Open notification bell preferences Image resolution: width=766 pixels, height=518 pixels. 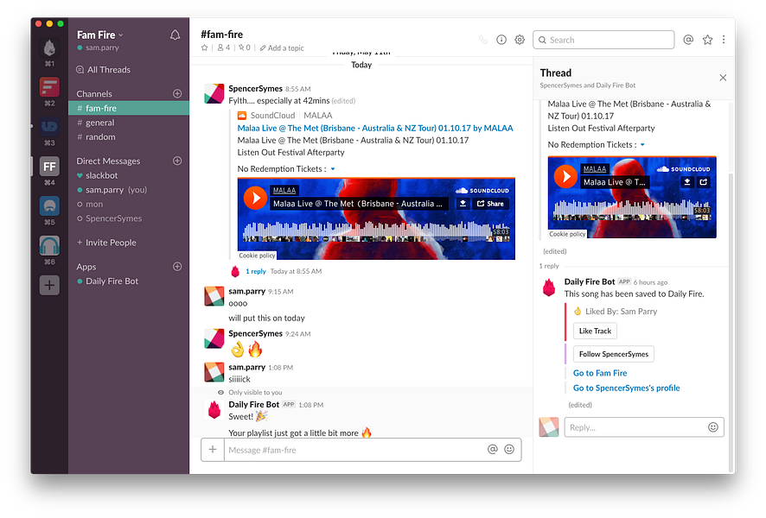click(x=175, y=35)
